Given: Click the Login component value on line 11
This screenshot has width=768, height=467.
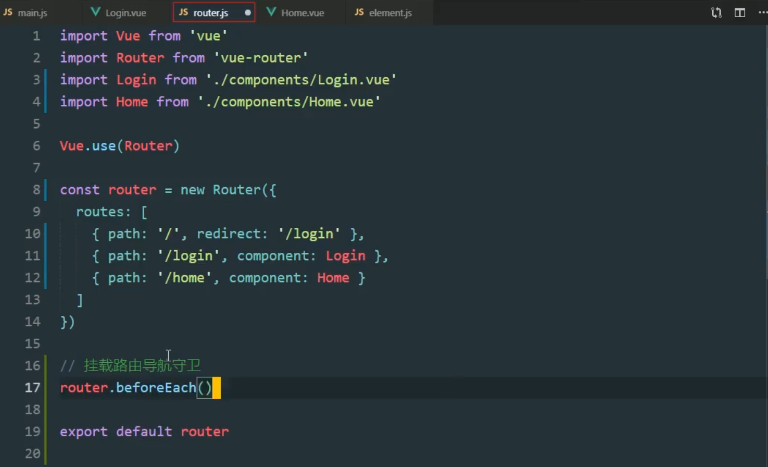Looking at the screenshot, I should (346, 256).
